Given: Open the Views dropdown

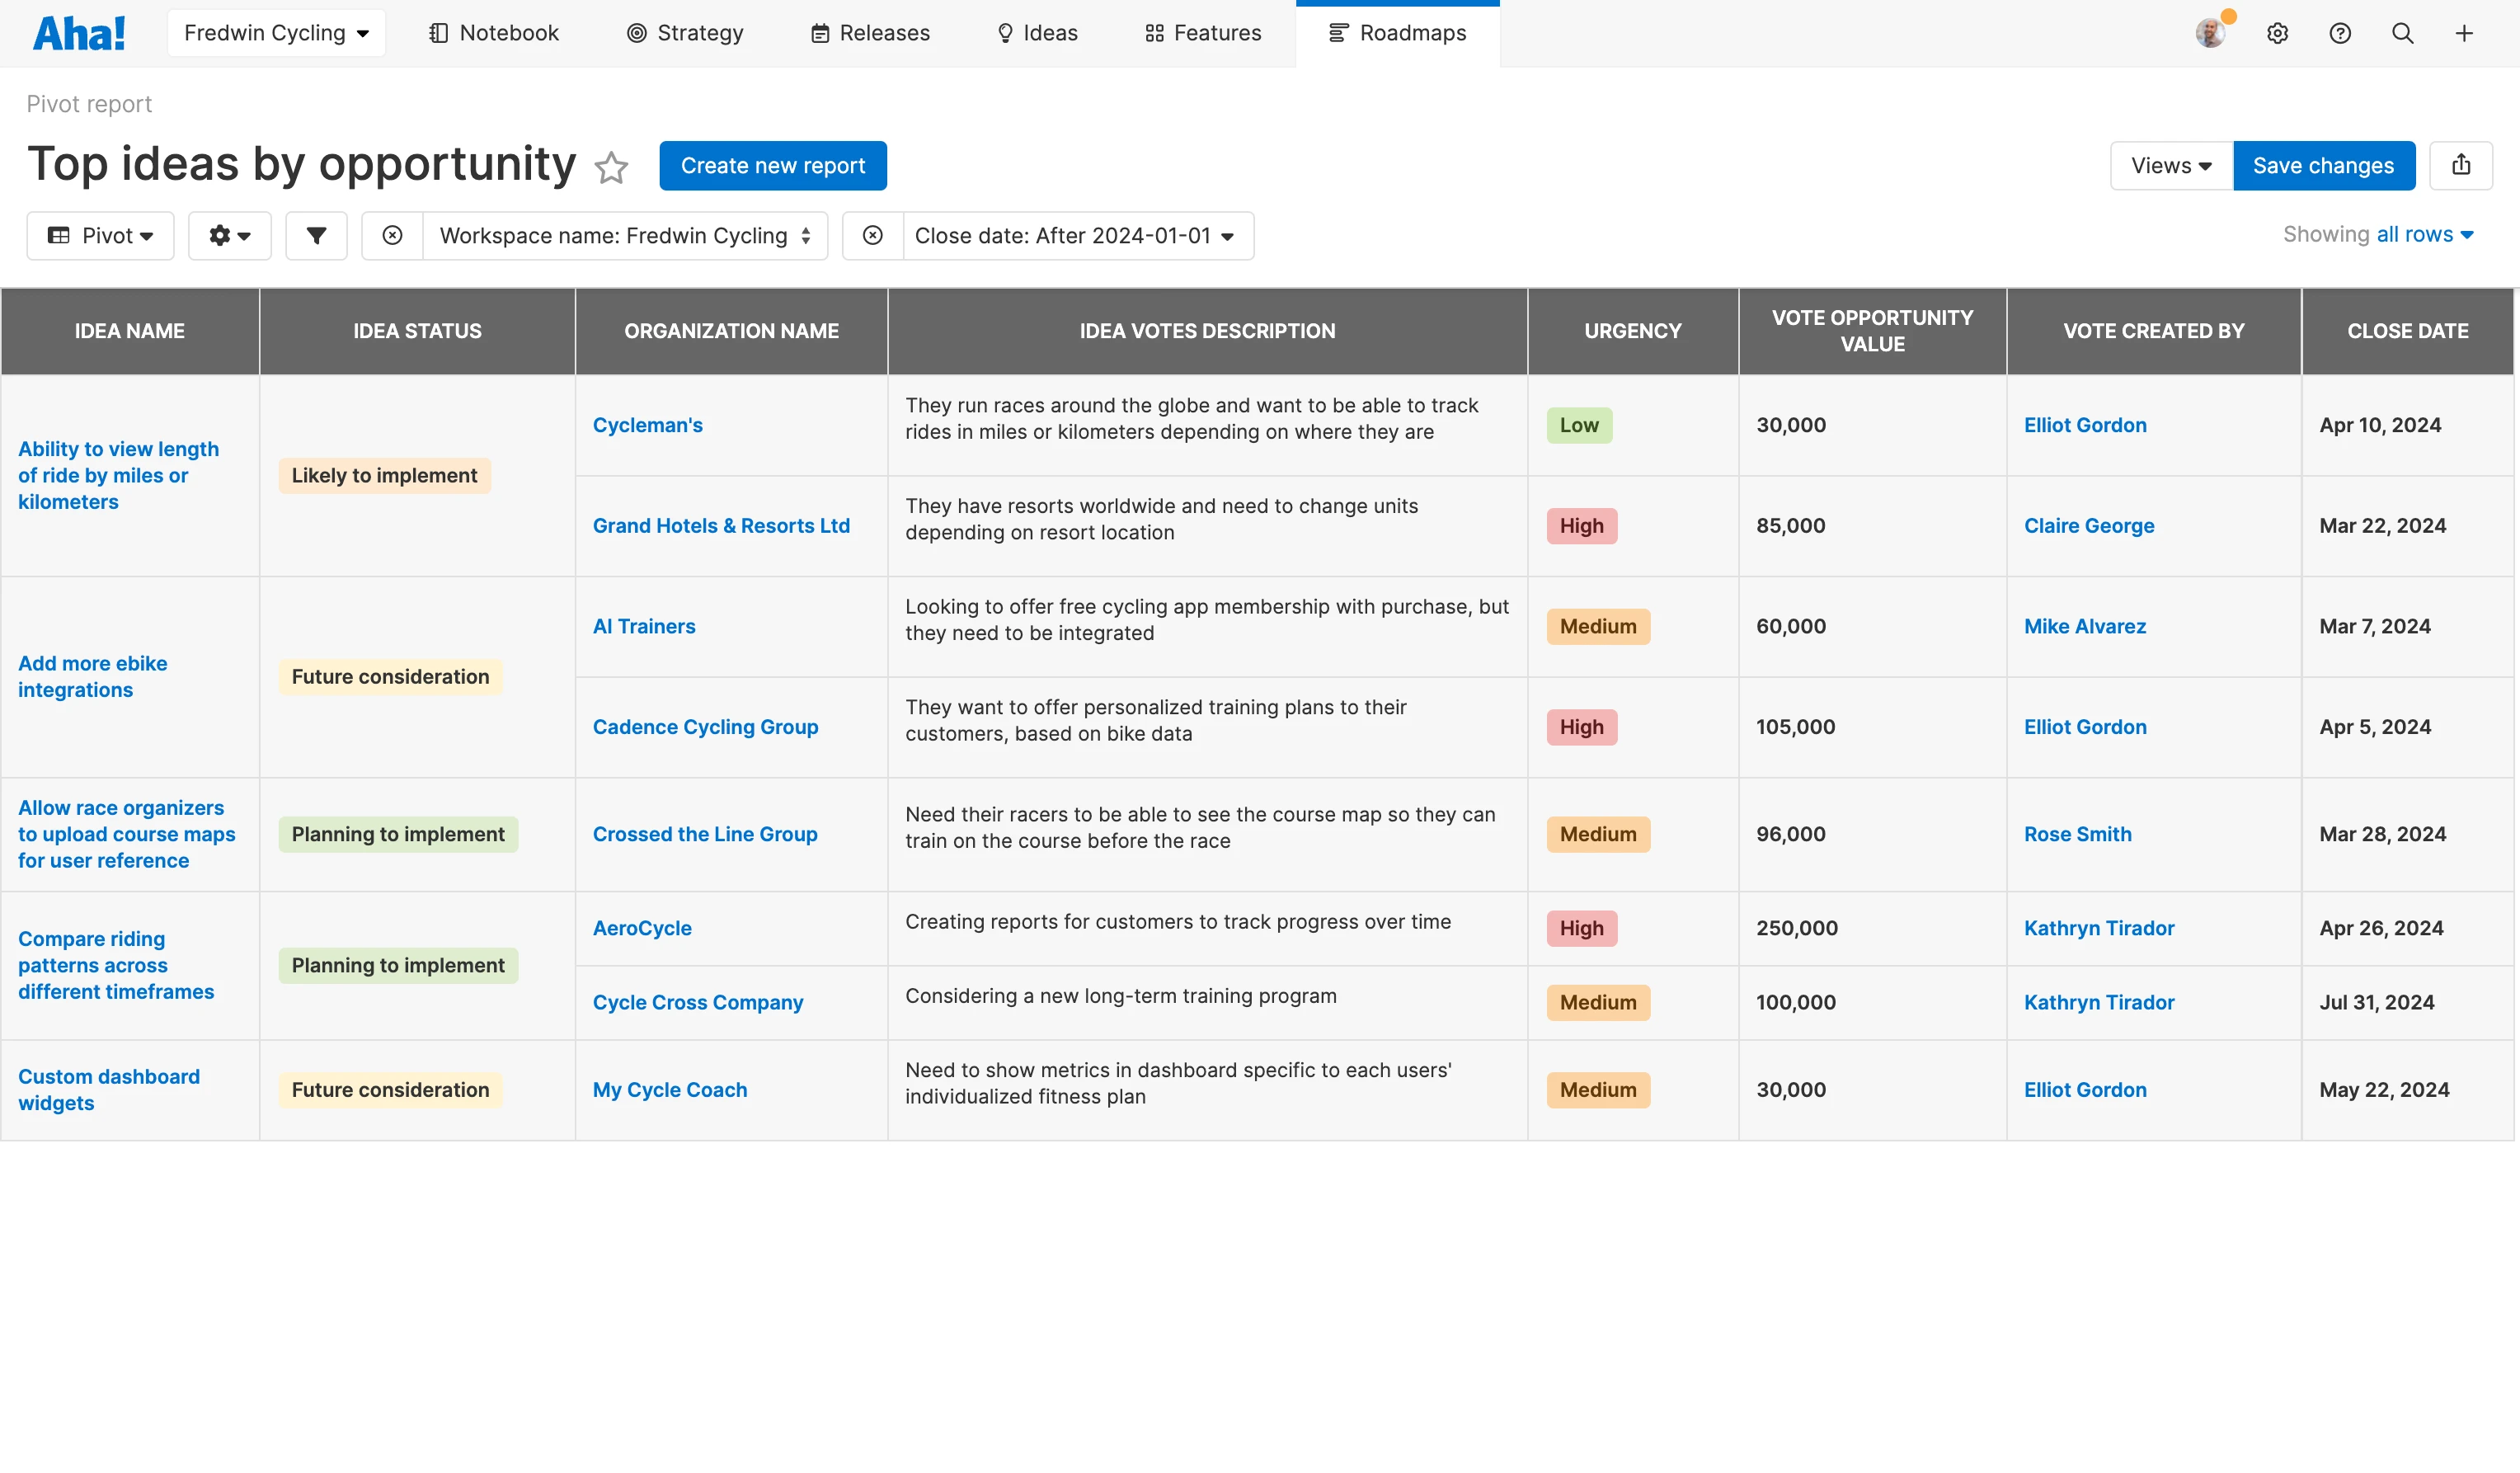Looking at the screenshot, I should click(x=2170, y=166).
